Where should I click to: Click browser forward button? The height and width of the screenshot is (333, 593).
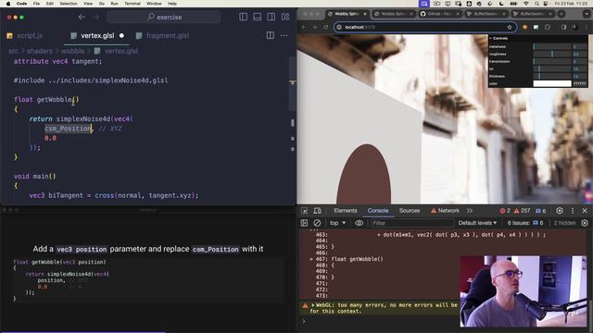tap(315, 27)
